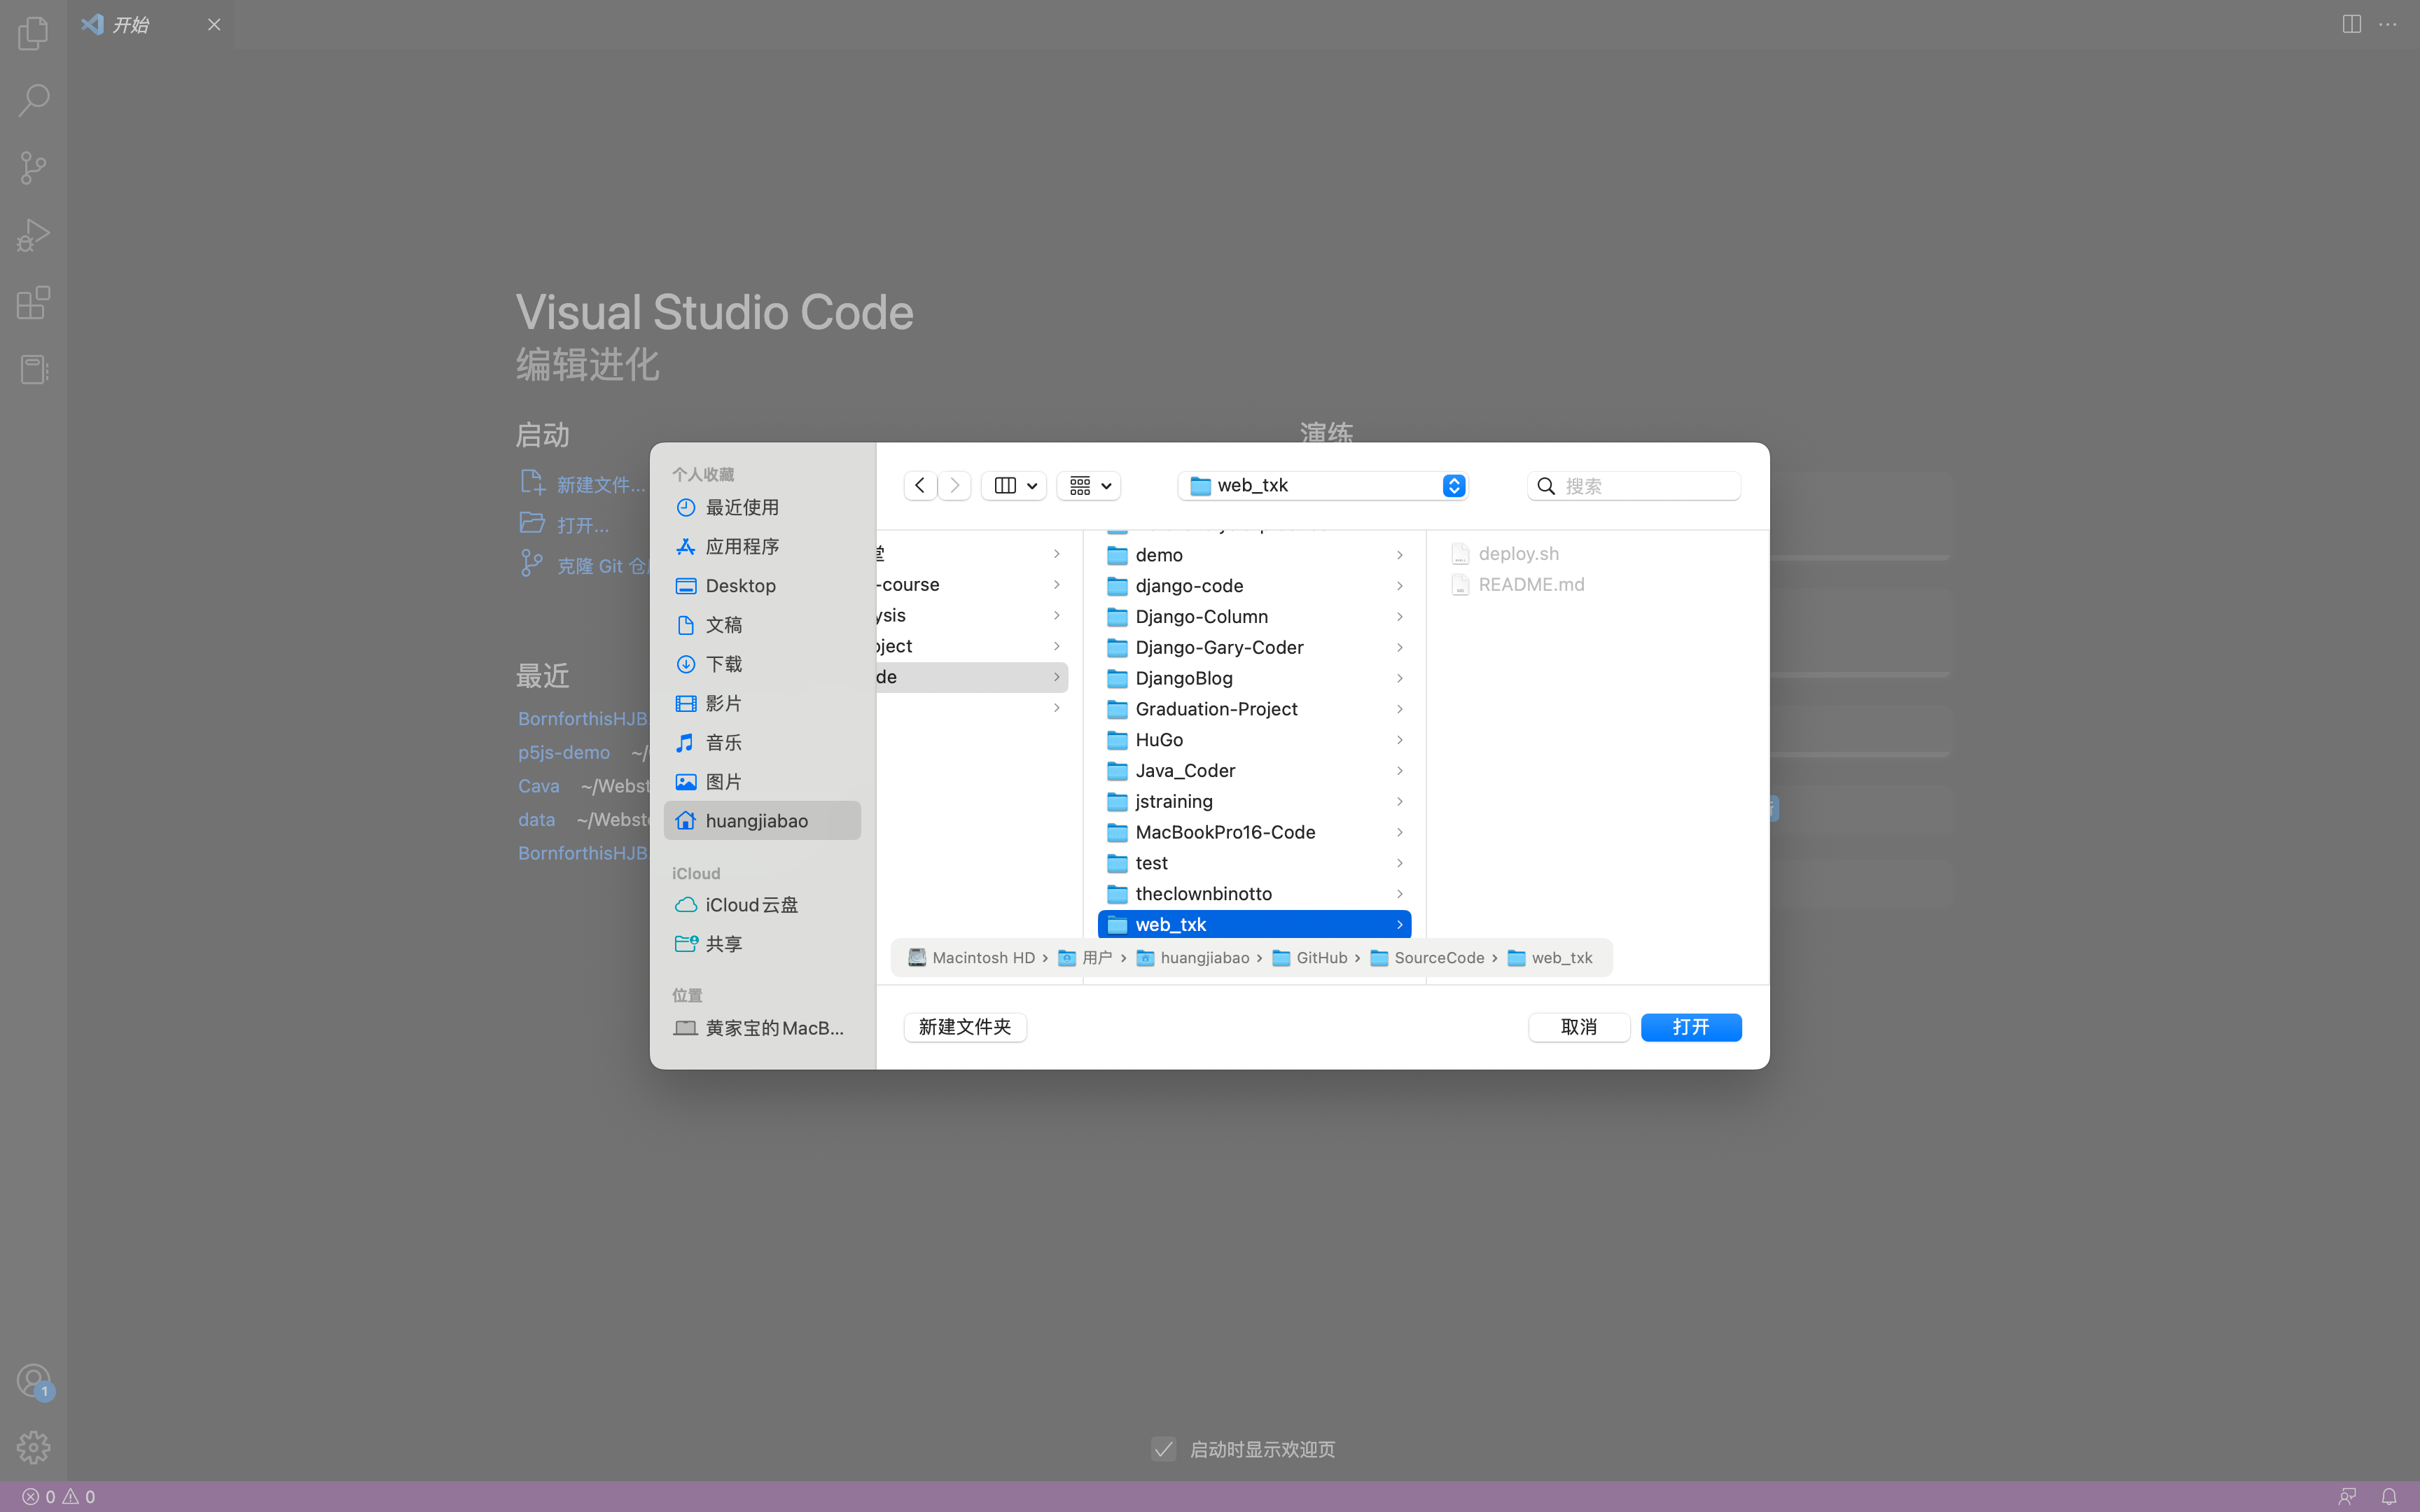Open the web_txk location popup

[x=1323, y=486]
